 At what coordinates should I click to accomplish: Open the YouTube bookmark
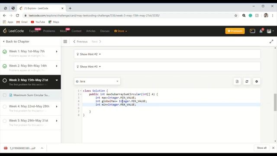38,22
